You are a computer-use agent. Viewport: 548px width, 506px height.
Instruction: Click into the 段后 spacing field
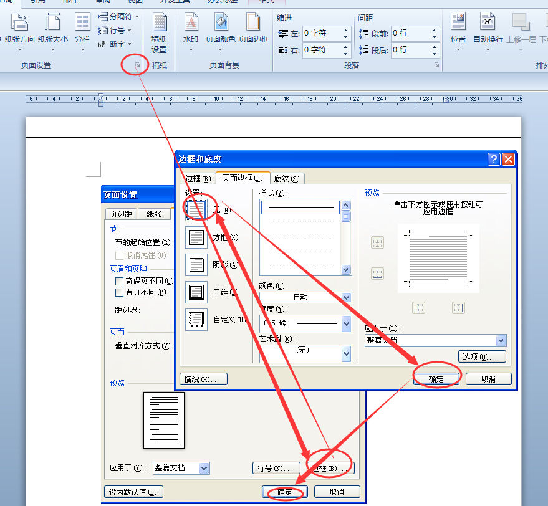(411, 50)
